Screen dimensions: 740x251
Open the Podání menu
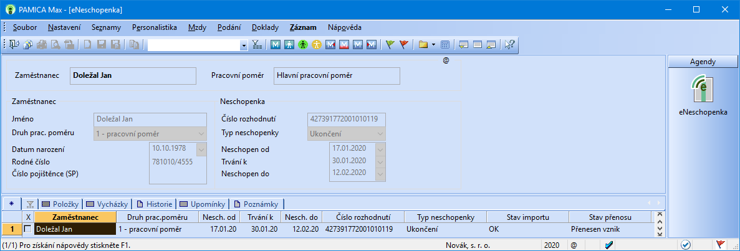point(229,27)
